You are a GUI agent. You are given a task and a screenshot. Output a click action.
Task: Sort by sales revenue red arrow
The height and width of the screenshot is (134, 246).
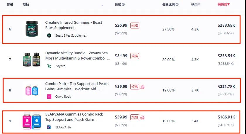coord(228,4)
